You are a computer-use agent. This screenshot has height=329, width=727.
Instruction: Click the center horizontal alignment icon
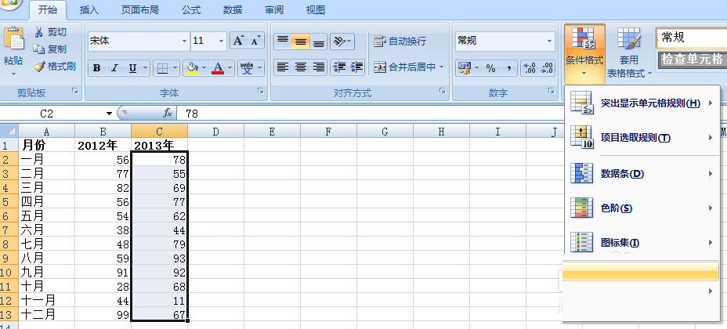(300, 67)
